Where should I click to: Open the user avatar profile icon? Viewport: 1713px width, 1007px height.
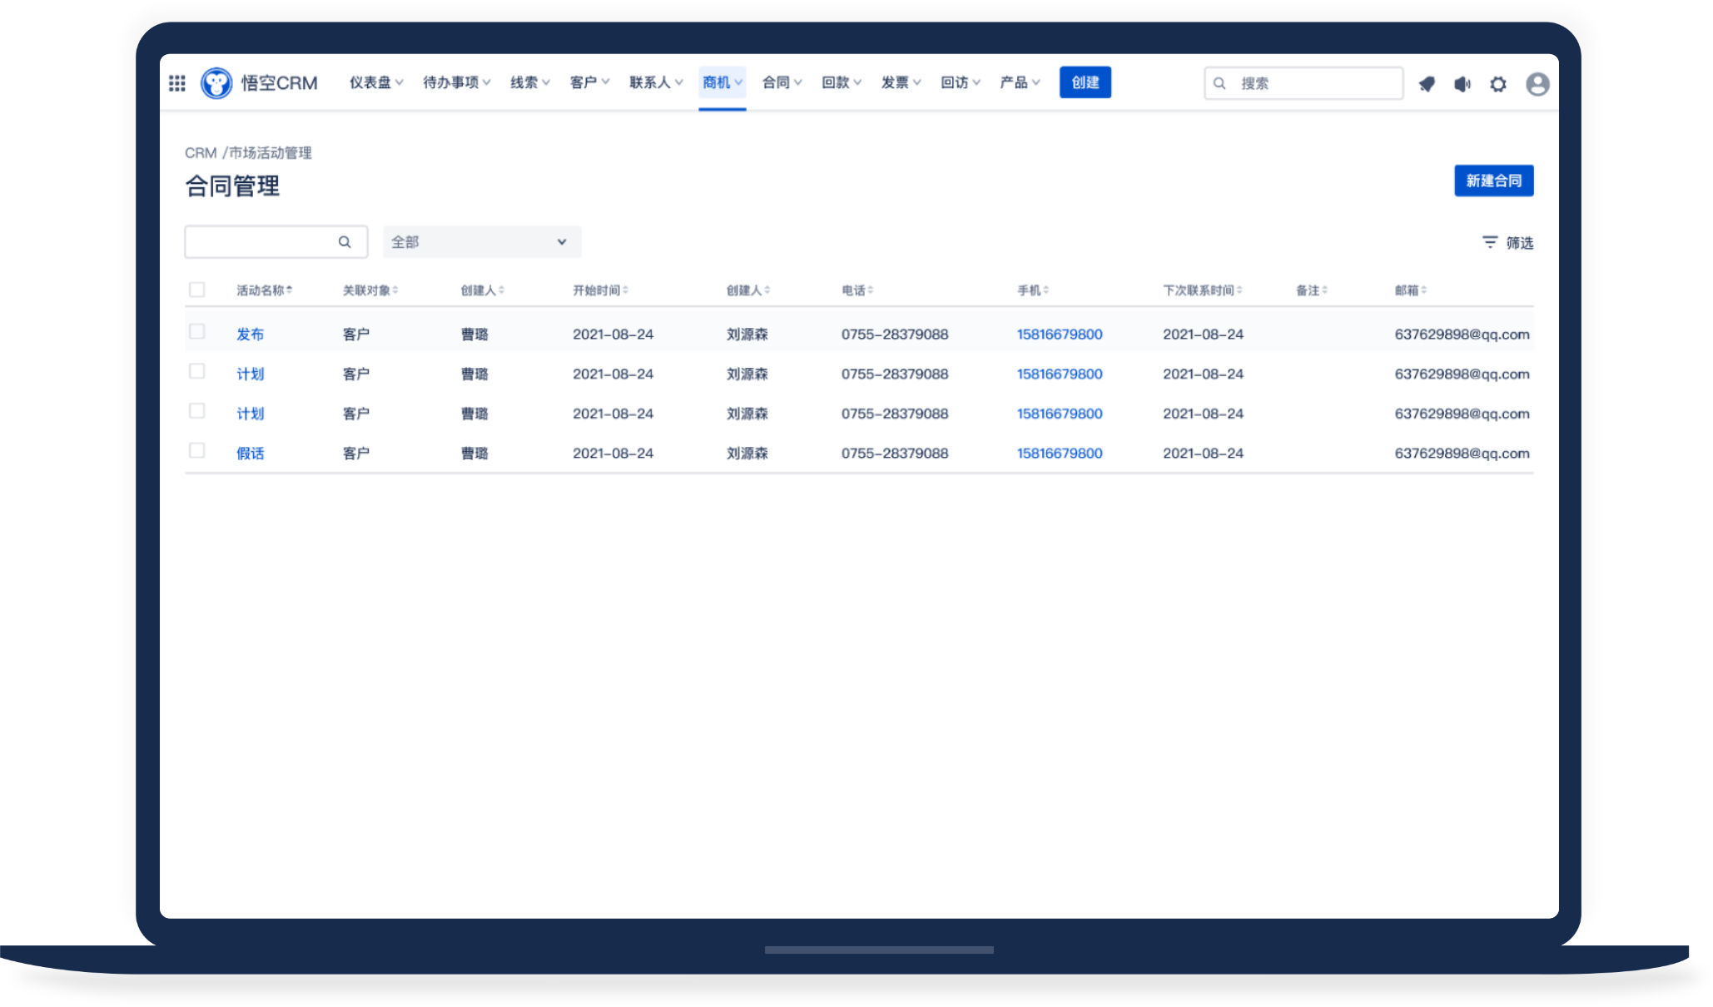[1537, 84]
